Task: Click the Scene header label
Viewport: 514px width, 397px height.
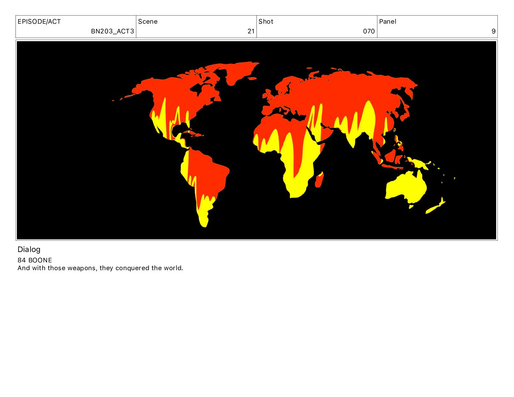Action: (x=148, y=22)
